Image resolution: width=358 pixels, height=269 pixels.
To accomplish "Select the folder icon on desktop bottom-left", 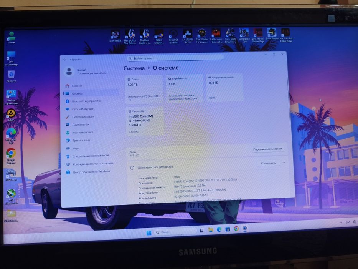I will point(11,216).
